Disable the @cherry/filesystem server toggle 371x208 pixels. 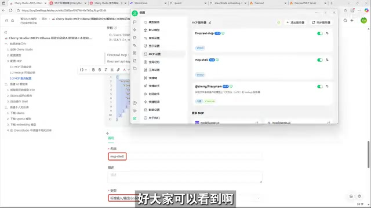(x=320, y=87)
